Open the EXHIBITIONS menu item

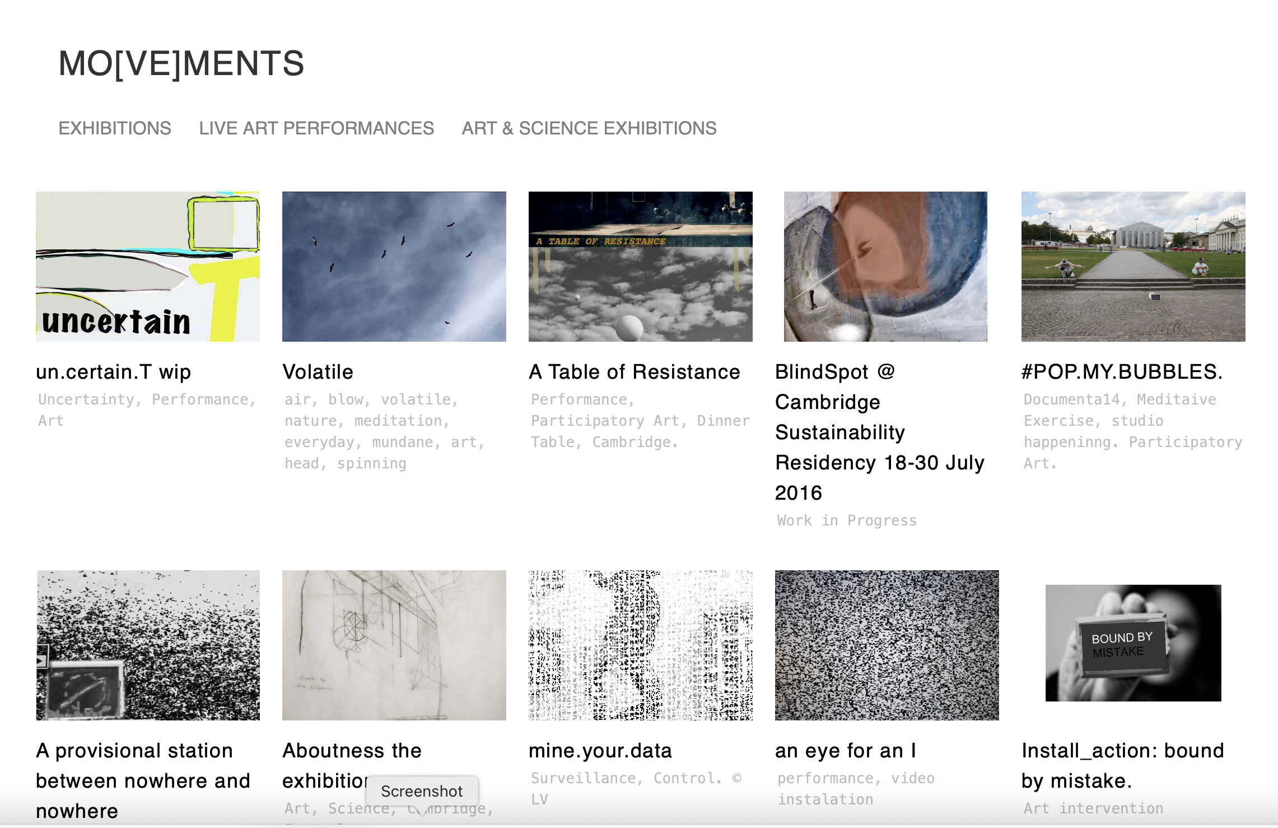tap(115, 128)
